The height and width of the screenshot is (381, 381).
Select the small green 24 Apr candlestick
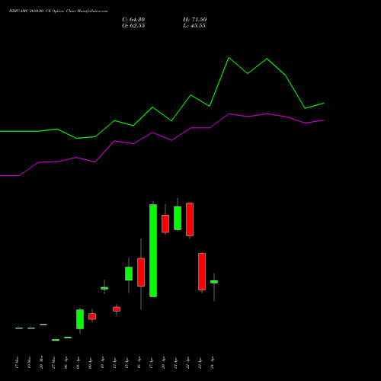(214, 282)
